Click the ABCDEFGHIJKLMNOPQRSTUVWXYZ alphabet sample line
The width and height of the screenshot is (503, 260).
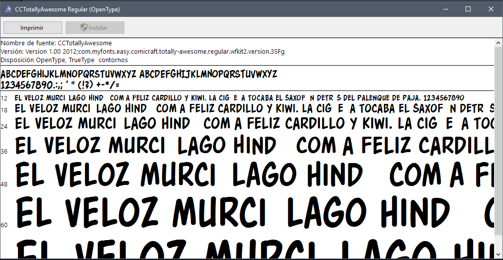(x=139, y=75)
